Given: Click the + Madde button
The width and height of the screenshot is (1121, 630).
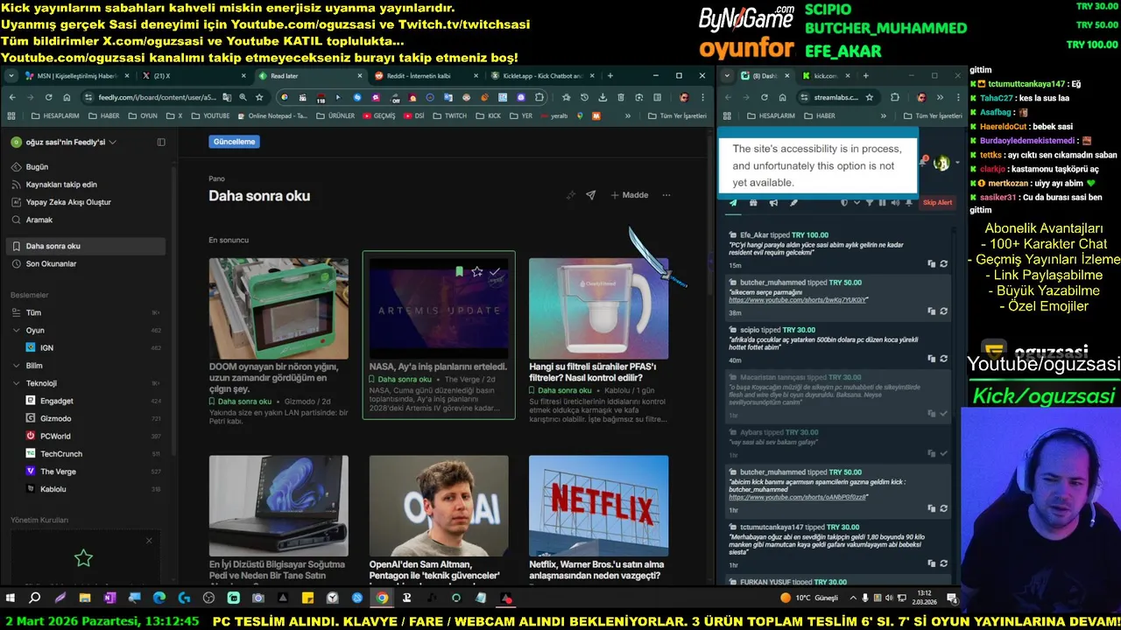Looking at the screenshot, I should (x=630, y=195).
